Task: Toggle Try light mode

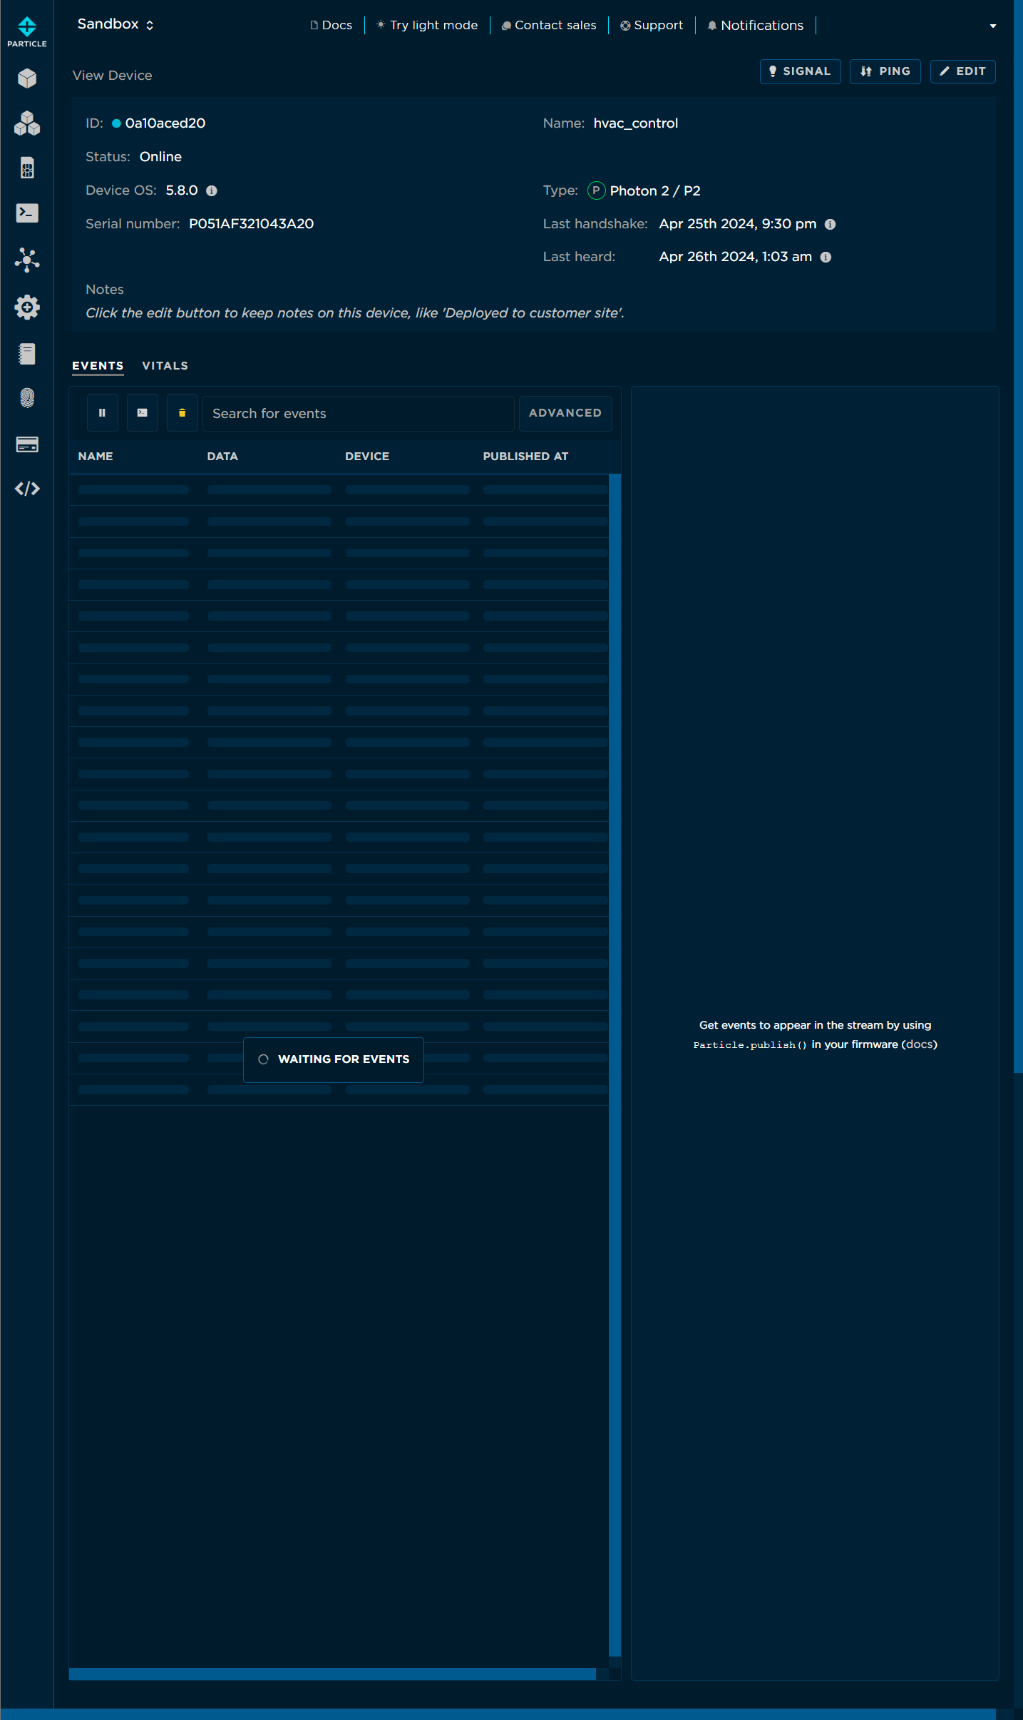Action: (427, 25)
